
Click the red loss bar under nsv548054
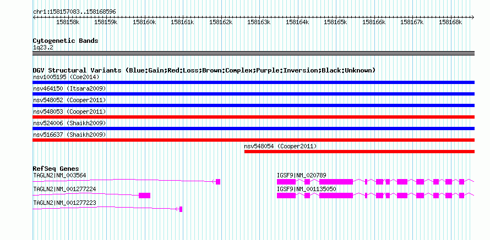tap(360, 152)
